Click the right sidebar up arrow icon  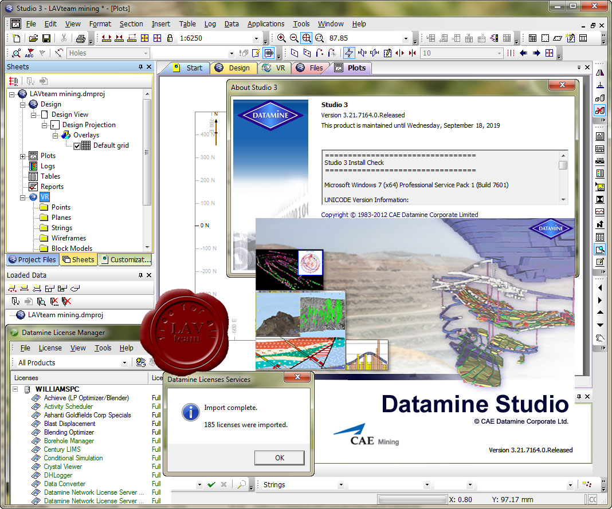[600, 313]
